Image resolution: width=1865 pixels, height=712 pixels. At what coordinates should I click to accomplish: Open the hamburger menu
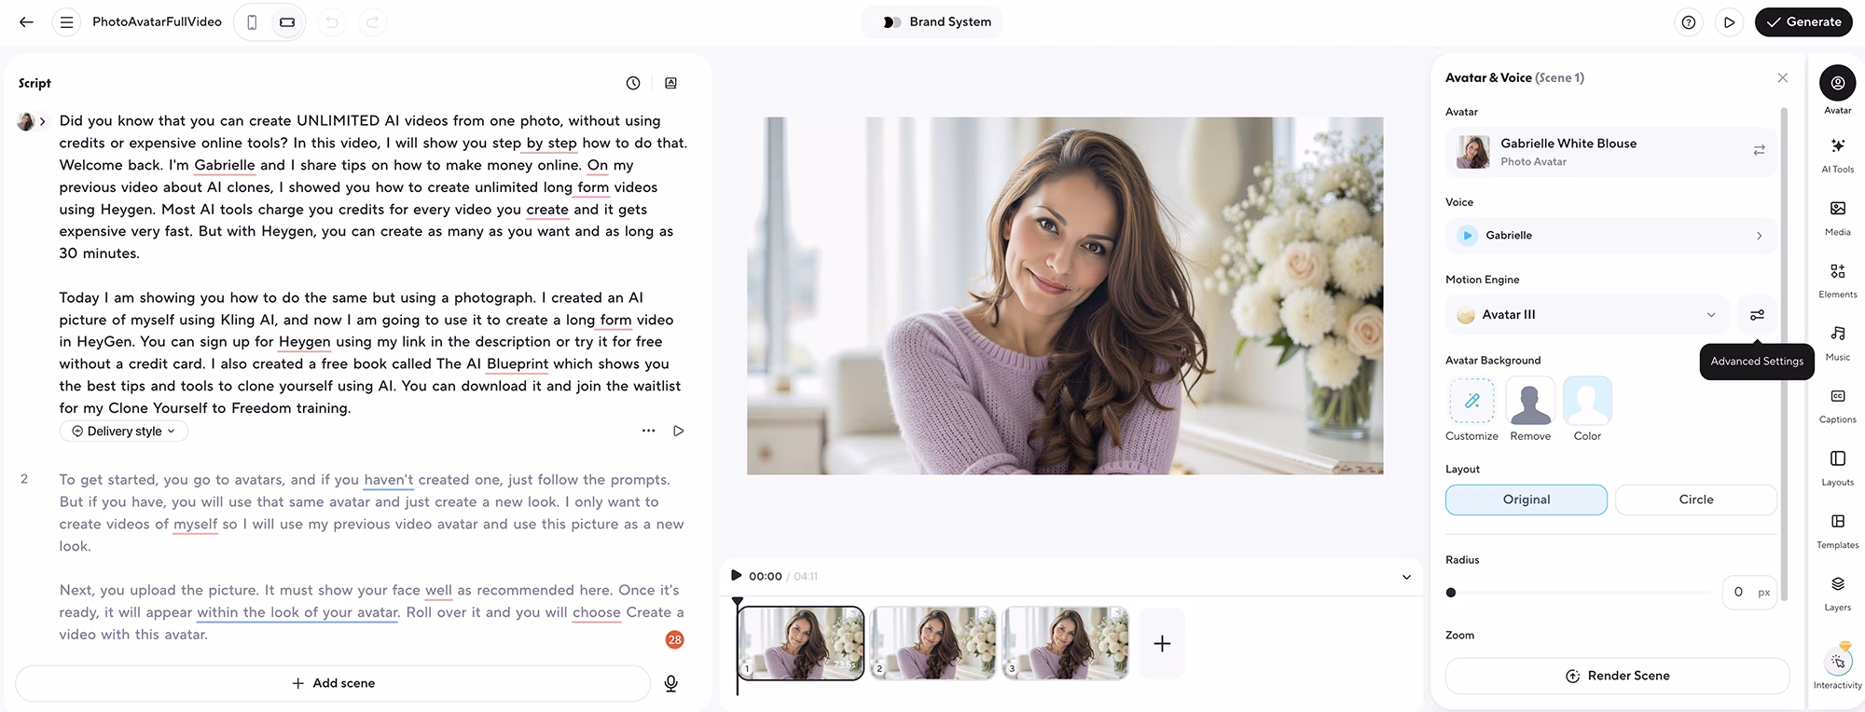point(66,22)
